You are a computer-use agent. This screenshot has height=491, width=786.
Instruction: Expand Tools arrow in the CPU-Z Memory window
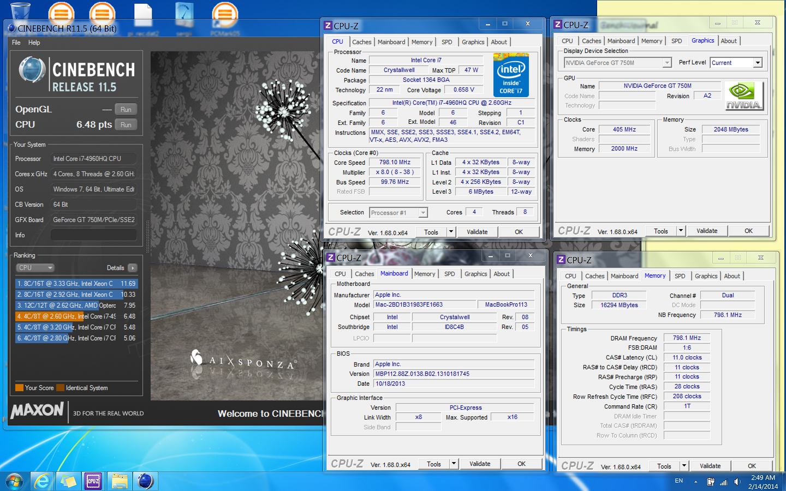pyautogui.click(x=684, y=466)
